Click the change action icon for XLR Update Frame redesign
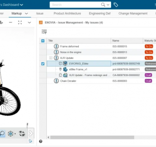The width and height of the screenshot is (156, 147). [x=65, y=75]
